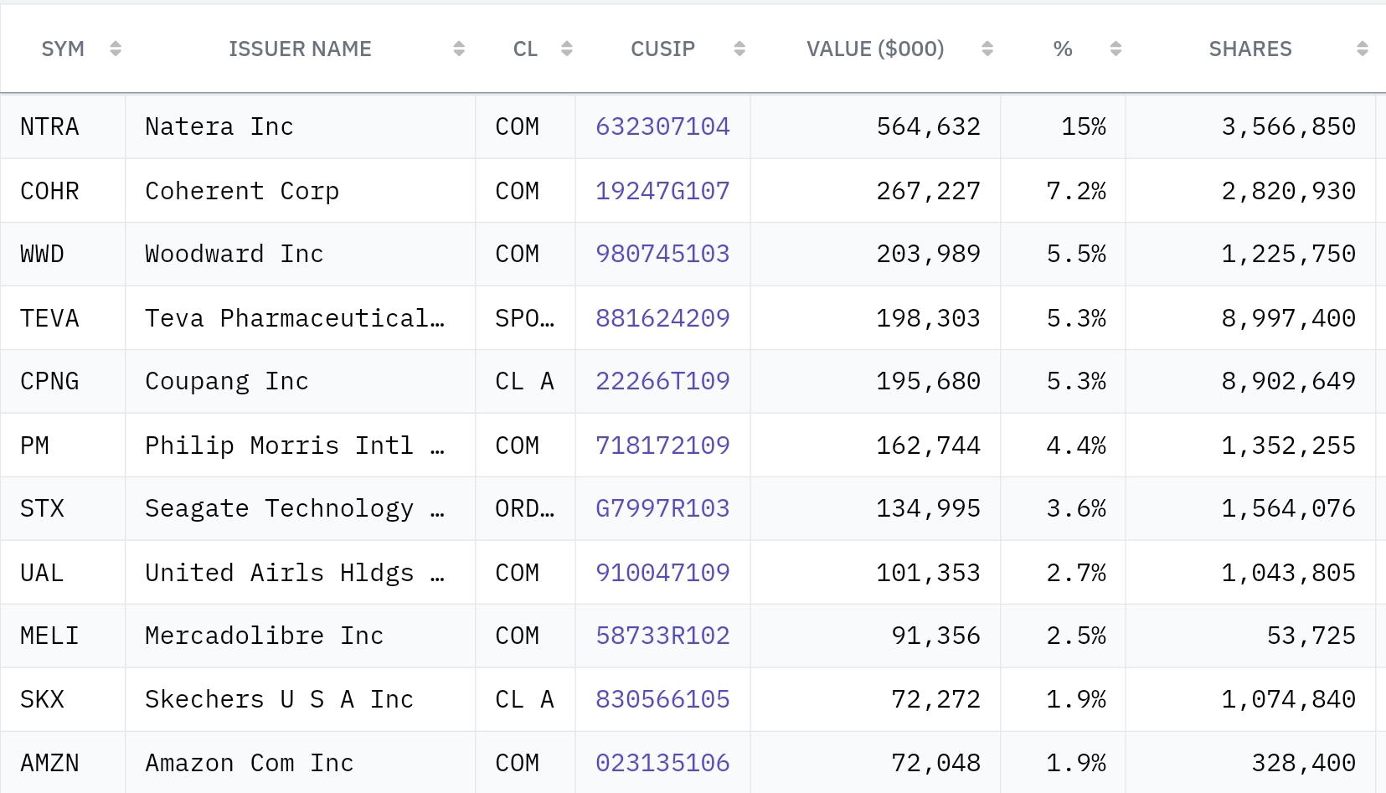The height and width of the screenshot is (793, 1386).
Task: Select the NTRA symbol cell
Action: [x=63, y=126]
